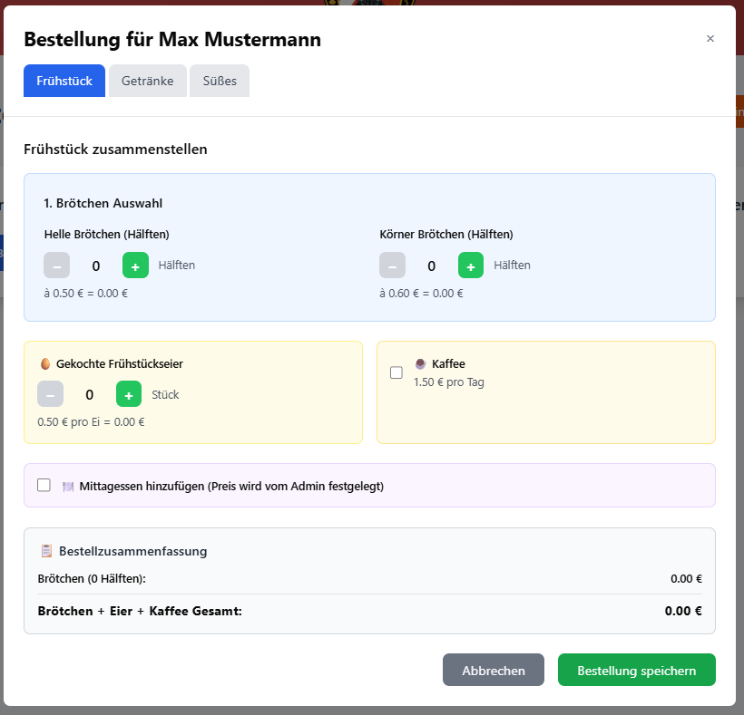Remove one boiled egg with minus
Viewport: 744px width, 715px height.
pos(50,394)
